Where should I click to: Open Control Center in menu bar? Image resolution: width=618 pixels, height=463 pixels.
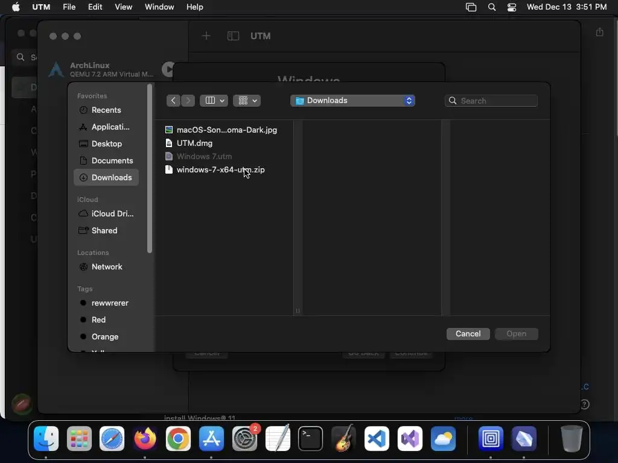coord(512,7)
